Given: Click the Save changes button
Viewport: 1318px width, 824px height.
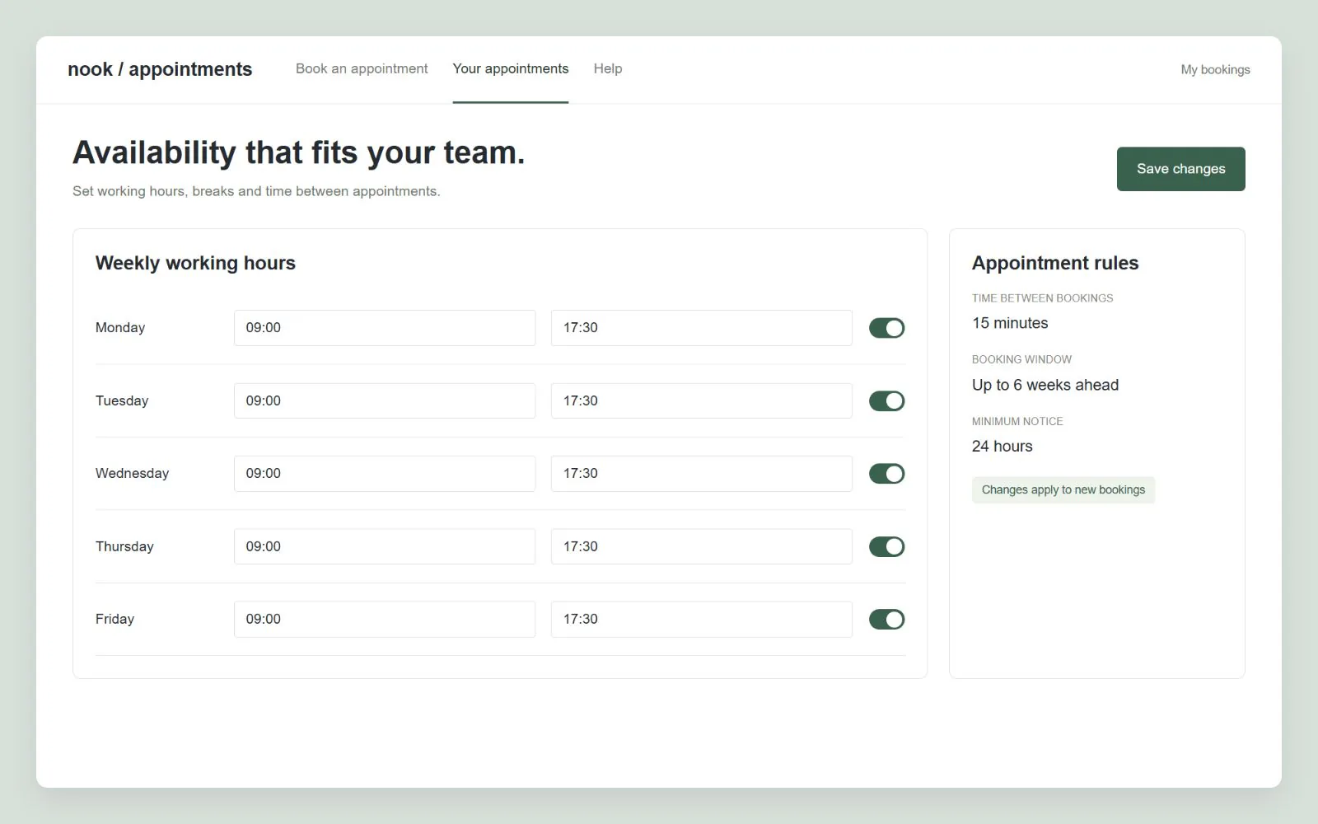Looking at the screenshot, I should point(1180,169).
